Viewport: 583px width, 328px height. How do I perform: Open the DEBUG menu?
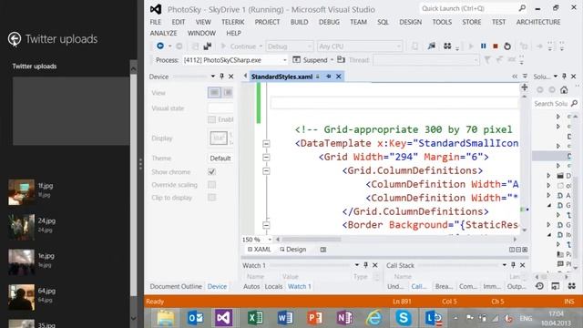[x=329, y=22]
